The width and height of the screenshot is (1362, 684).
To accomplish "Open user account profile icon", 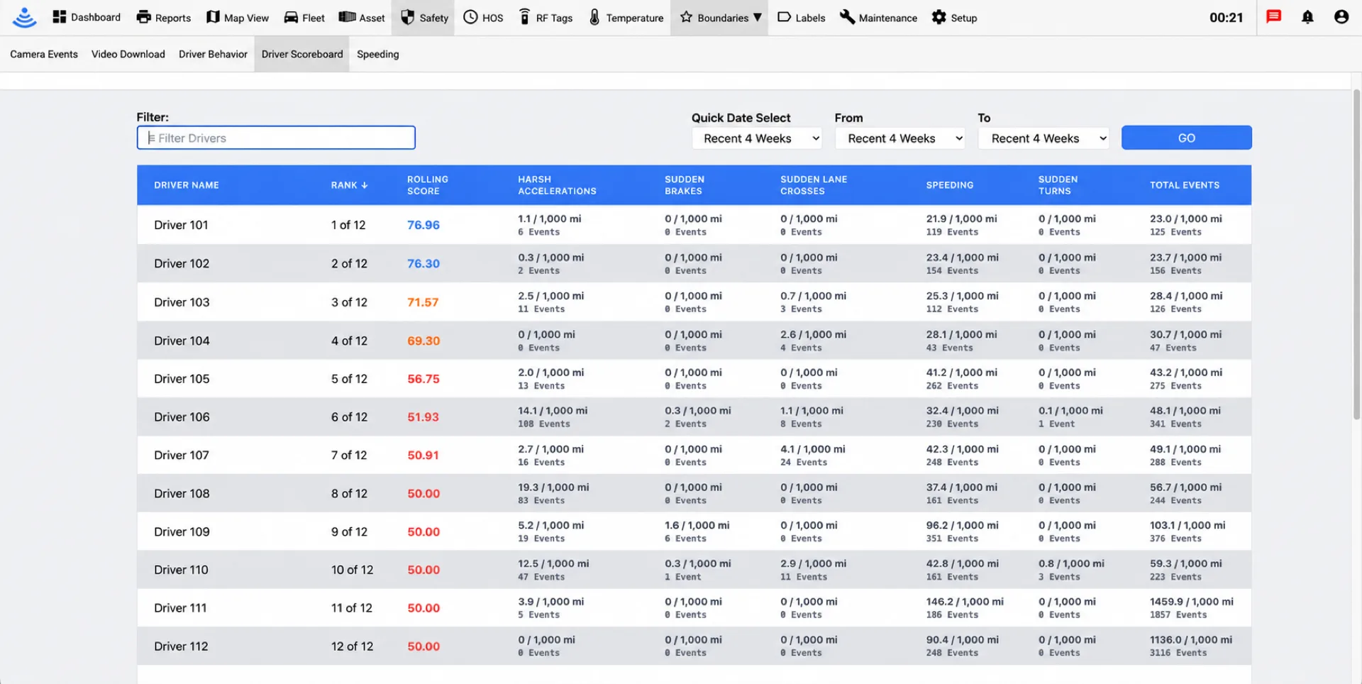I will tap(1341, 17).
